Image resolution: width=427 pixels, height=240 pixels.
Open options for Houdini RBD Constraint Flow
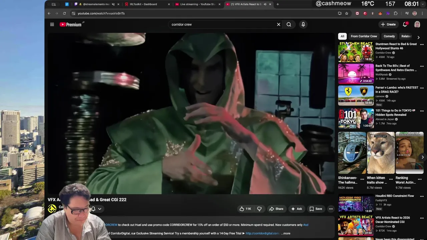pyautogui.click(x=422, y=196)
